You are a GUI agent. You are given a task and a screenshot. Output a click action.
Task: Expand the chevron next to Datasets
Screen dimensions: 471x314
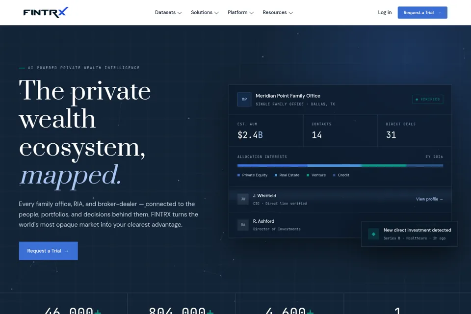coord(180,13)
